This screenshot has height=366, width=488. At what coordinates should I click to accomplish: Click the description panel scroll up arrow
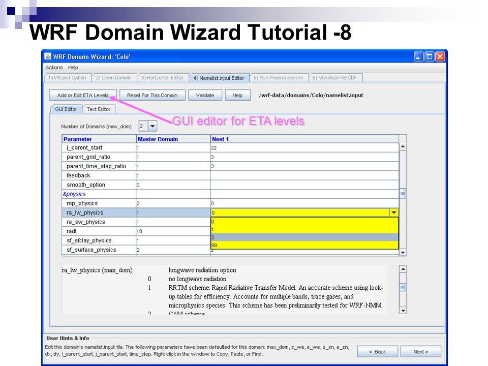click(x=403, y=269)
